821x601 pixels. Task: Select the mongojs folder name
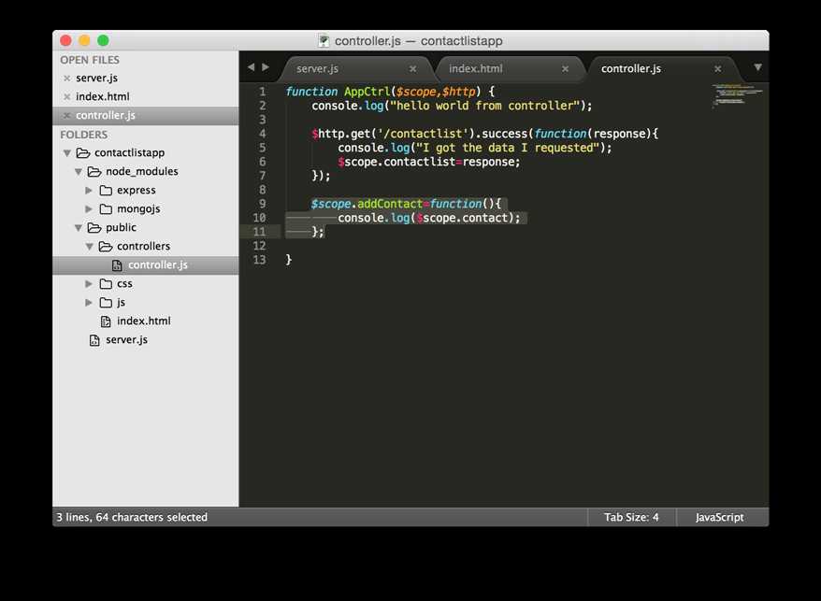point(138,208)
